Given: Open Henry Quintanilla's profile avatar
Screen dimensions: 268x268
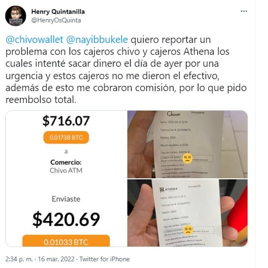Looking at the screenshot, I should pyautogui.click(x=16, y=16).
